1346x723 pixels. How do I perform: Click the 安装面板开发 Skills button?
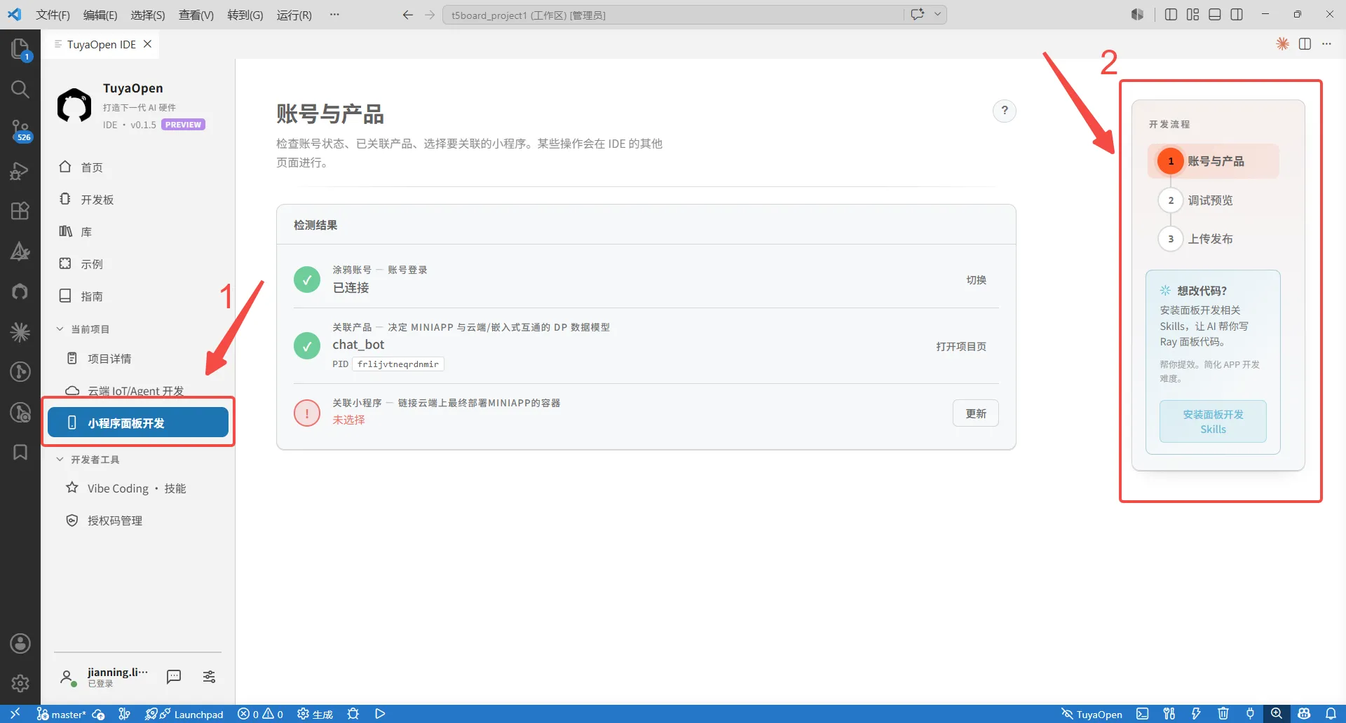(x=1213, y=422)
